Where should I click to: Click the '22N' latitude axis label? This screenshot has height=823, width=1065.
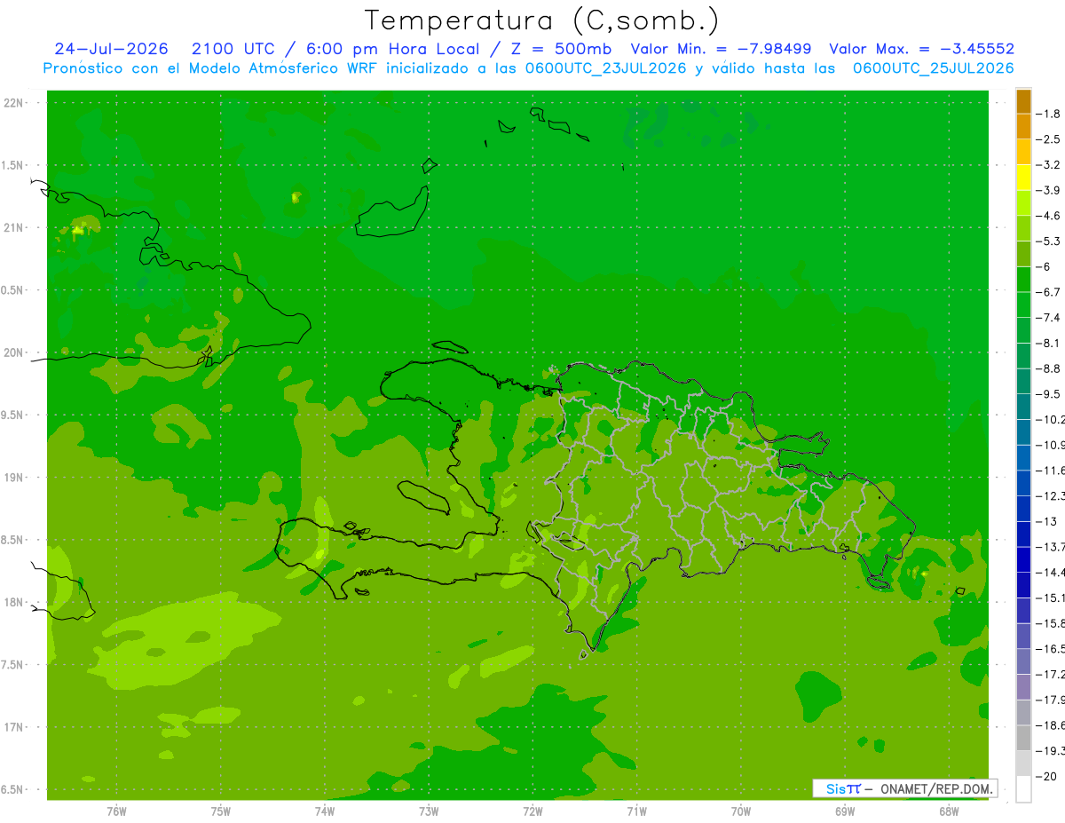click(14, 103)
